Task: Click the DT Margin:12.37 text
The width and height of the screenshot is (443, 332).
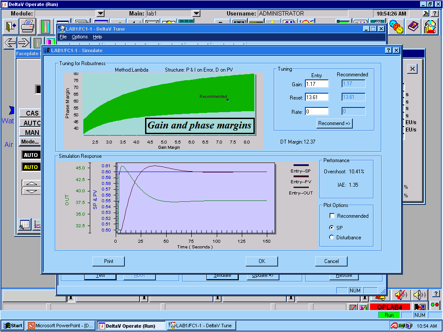Action: click(298, 142)
